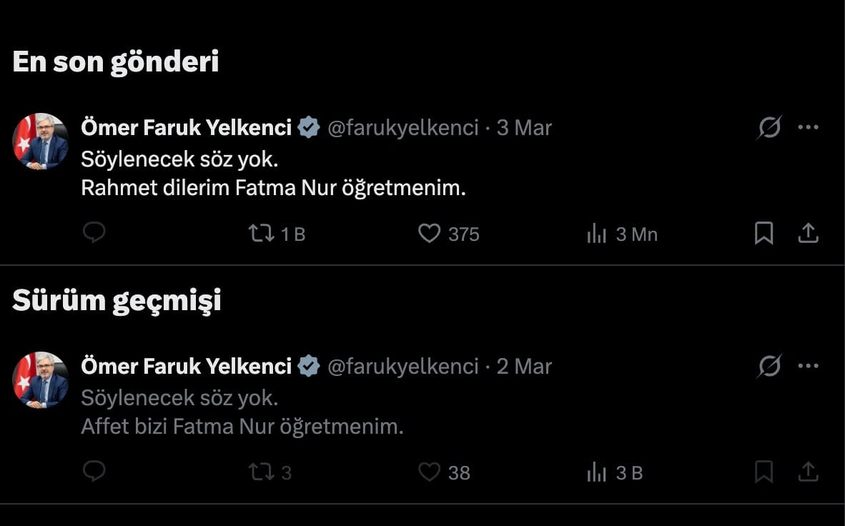
Task: Open the more options menu on the 2 Mar post
Action: [809, 365]
